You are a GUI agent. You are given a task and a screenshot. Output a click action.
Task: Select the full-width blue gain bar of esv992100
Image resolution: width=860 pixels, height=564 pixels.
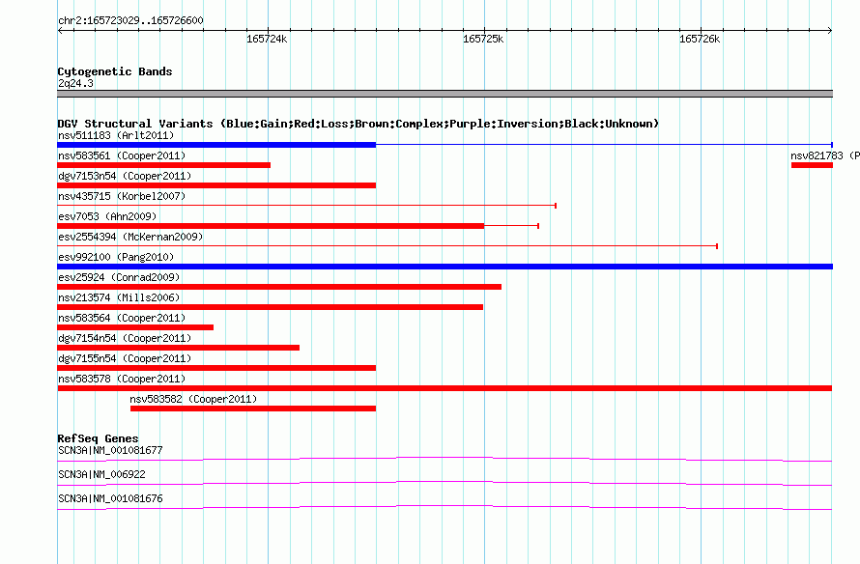(444, 267)
